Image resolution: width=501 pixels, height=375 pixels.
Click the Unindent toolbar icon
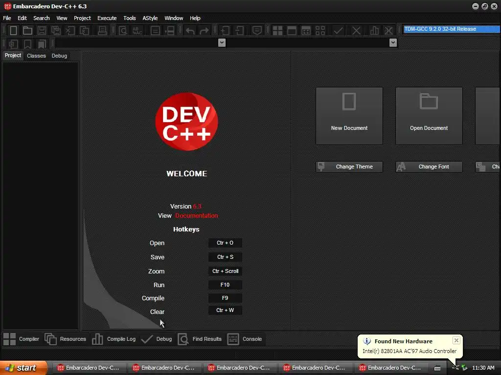(239, 31)
